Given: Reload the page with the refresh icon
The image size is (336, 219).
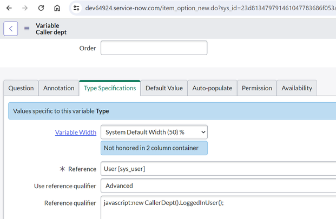Looking at the screenshot, I should (x=41, y=8).
